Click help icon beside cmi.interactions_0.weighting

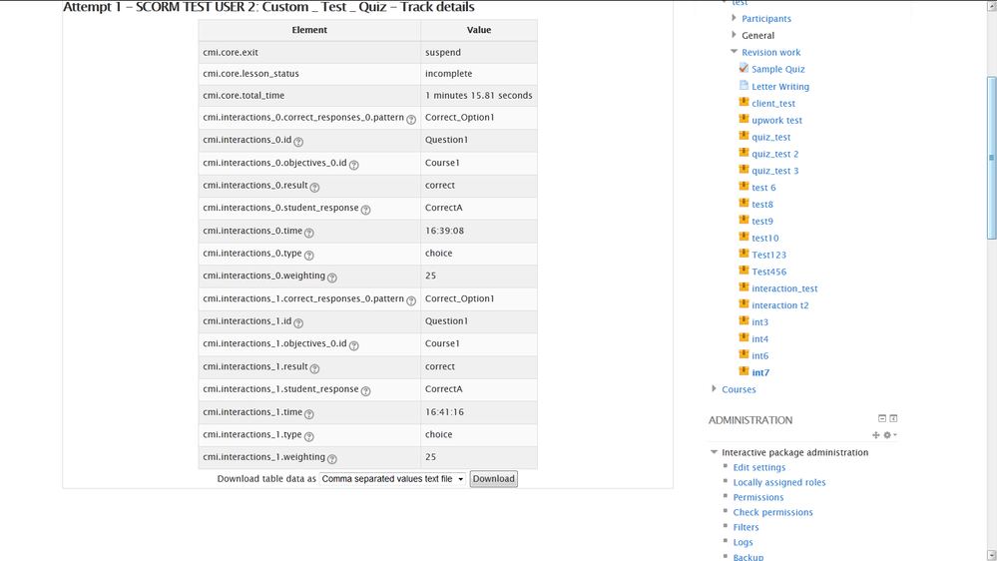point(332,278)
